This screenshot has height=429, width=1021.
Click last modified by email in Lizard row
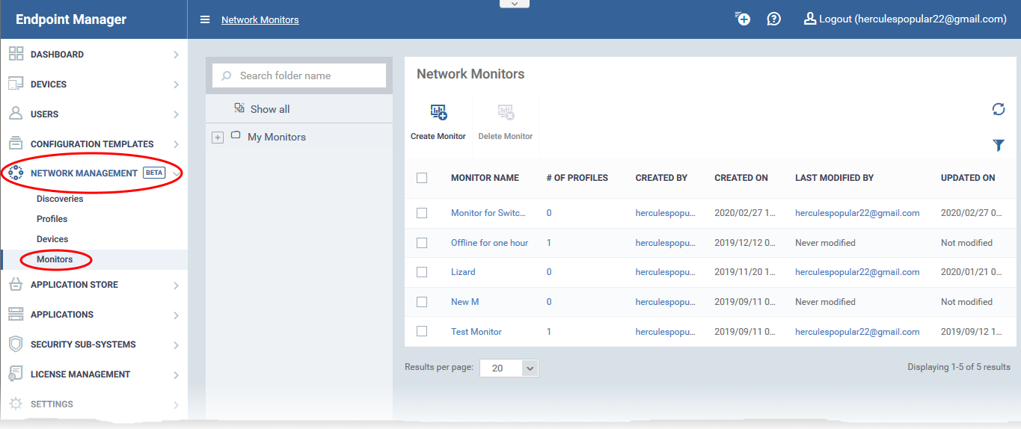tap(857, 272)
